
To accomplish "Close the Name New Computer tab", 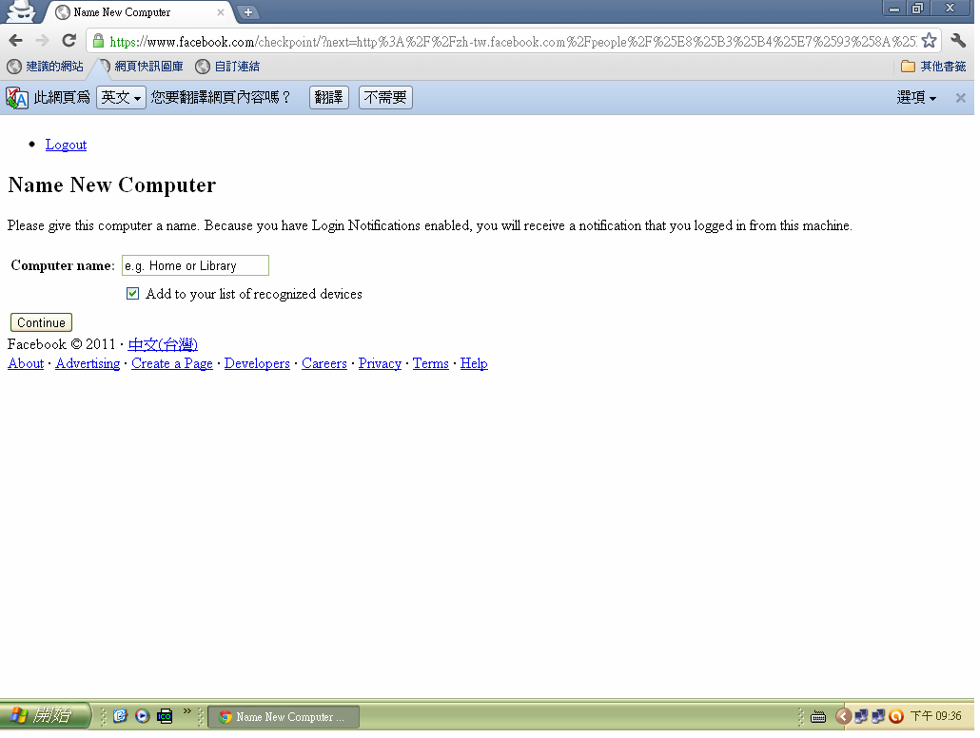I will point(221,11).
